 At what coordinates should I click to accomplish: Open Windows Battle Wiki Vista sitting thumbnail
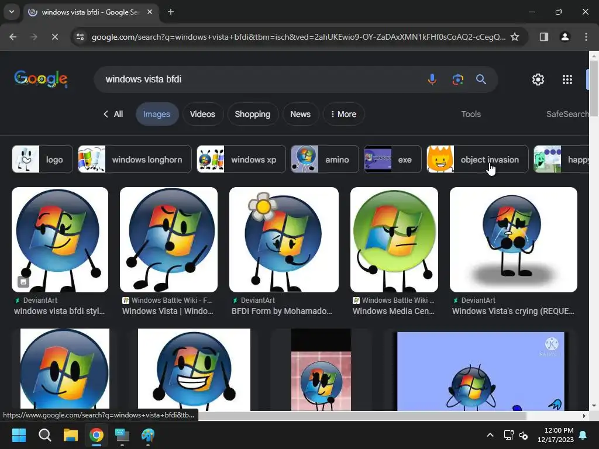168,240
